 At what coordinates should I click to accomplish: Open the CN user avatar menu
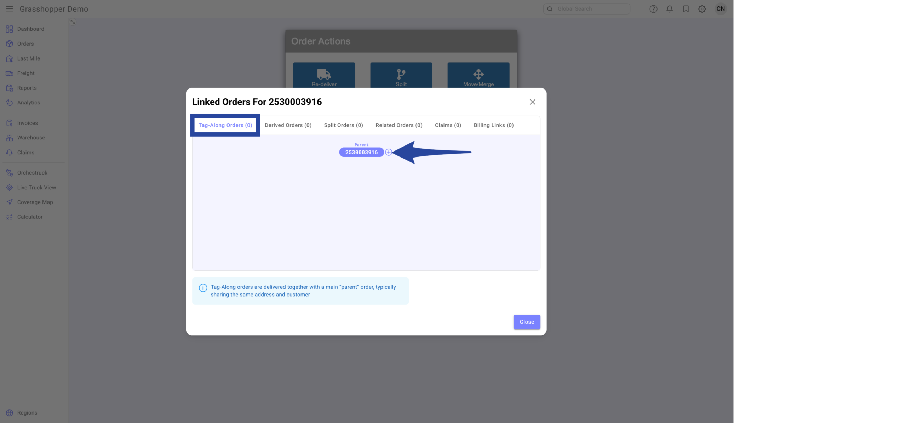pos(720,9)
